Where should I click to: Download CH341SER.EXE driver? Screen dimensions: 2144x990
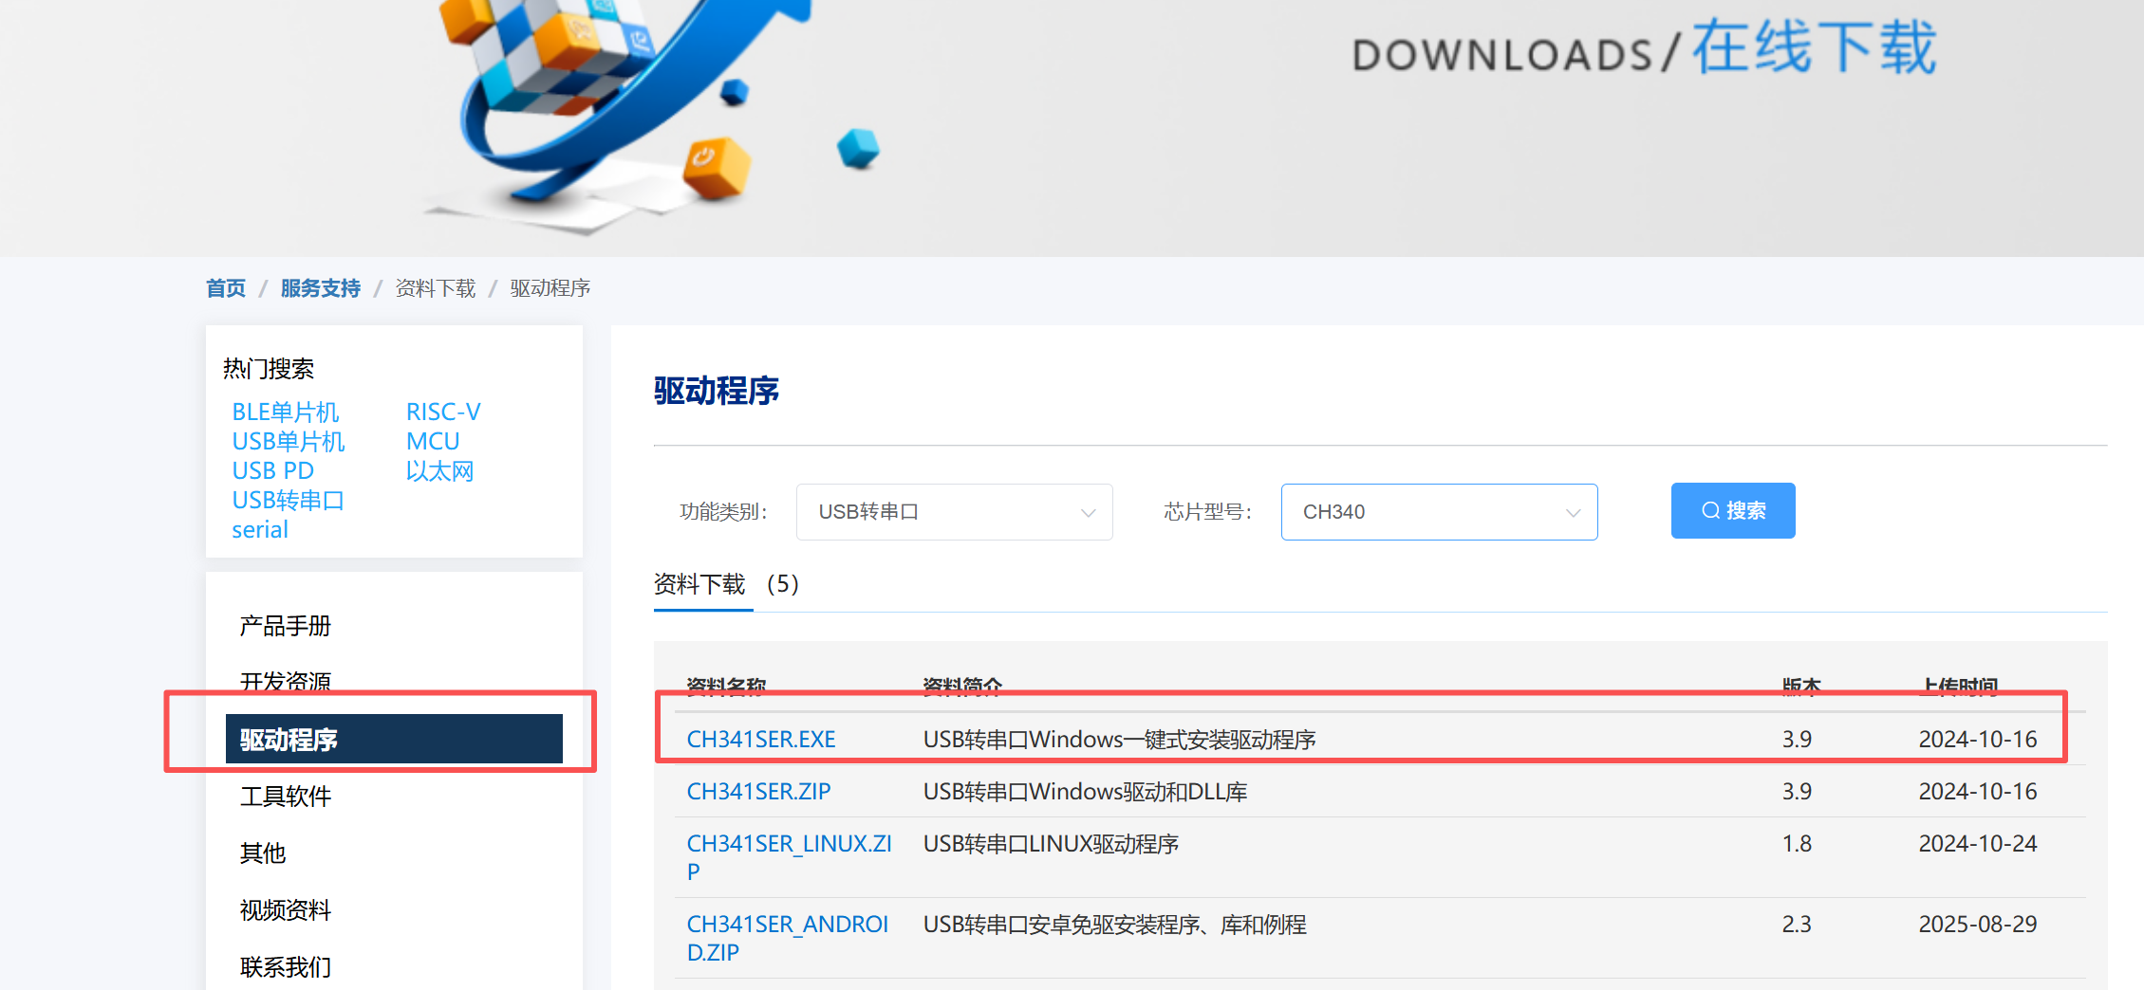(761, 739)
